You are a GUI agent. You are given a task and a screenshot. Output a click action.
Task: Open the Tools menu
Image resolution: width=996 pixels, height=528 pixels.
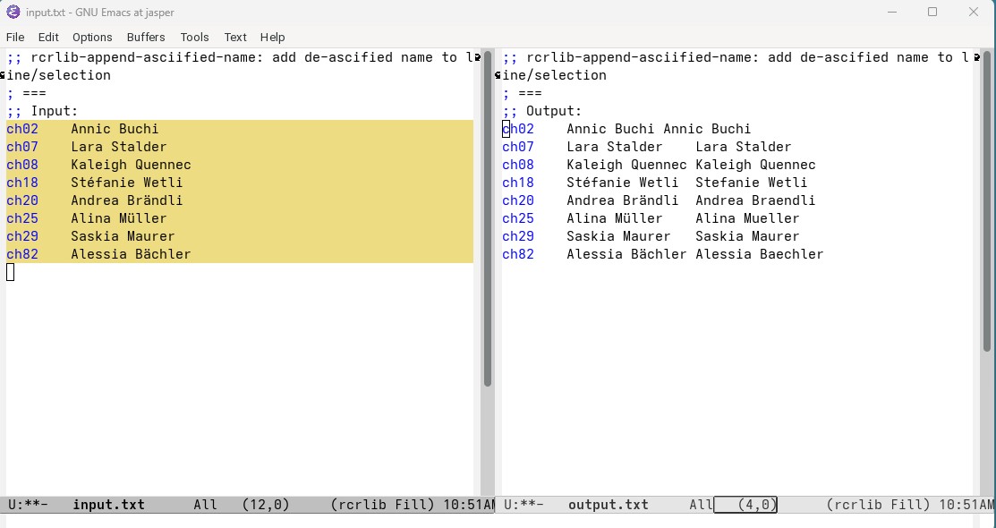click(x=194, y=37)
